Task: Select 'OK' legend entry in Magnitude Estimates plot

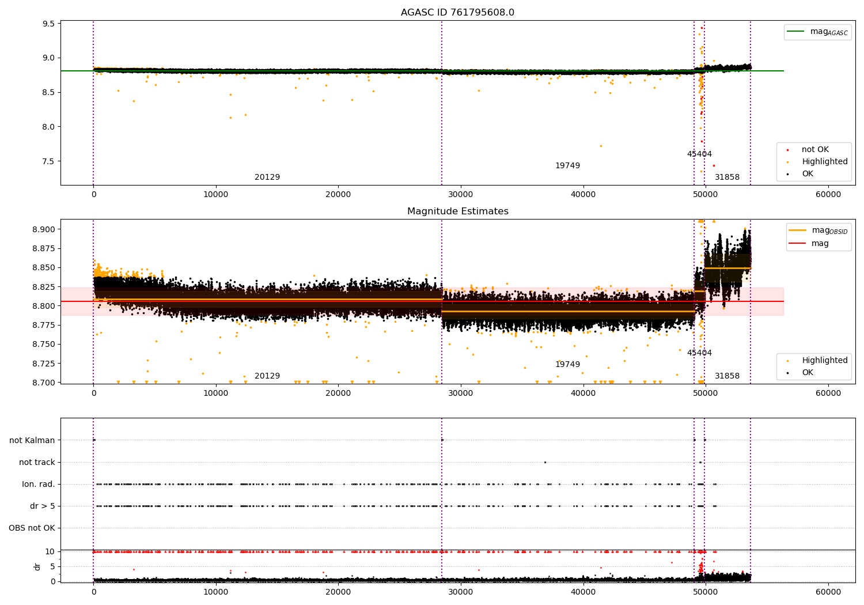Action: coord(808,373)
